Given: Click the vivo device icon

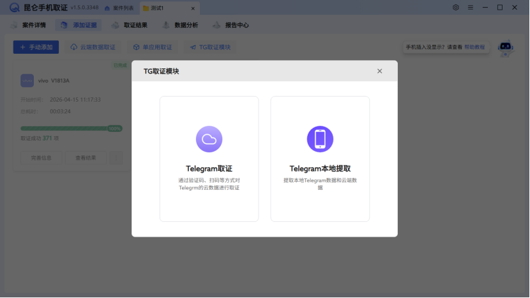Looking at the screenshot, I should click(x=27, y=81).
